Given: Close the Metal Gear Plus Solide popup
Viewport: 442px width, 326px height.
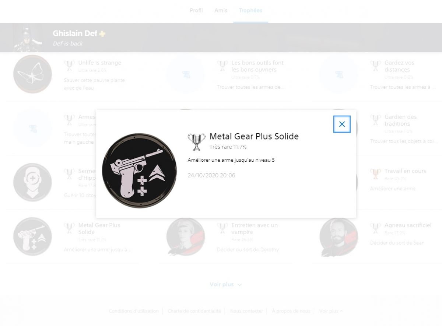Looking at the screenshot, I should click(x=342, y=124).
